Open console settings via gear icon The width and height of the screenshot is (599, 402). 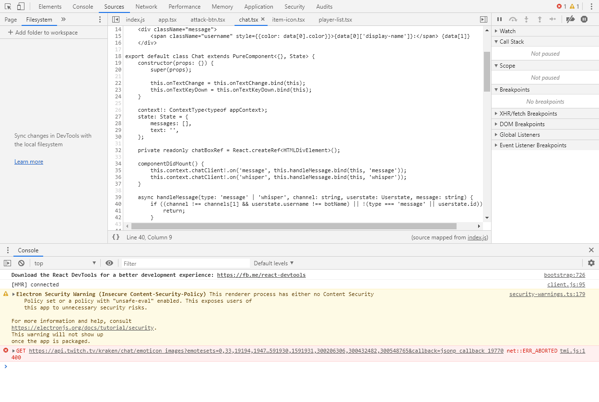tap(591, 263)
